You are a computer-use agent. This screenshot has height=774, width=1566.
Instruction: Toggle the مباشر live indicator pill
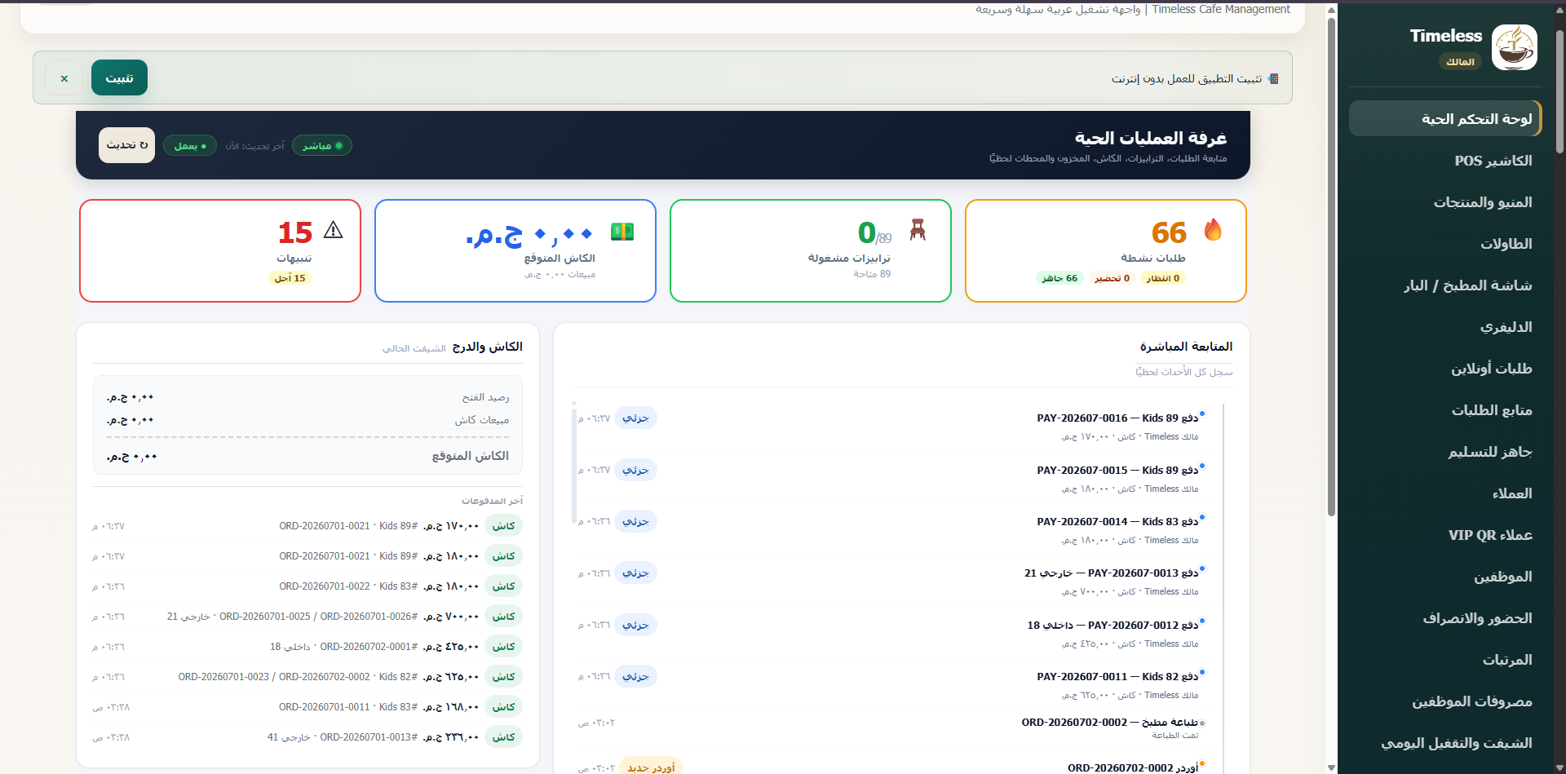click(322, 145)
